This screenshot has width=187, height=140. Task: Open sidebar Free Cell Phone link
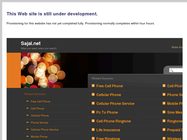pos(40,101)
